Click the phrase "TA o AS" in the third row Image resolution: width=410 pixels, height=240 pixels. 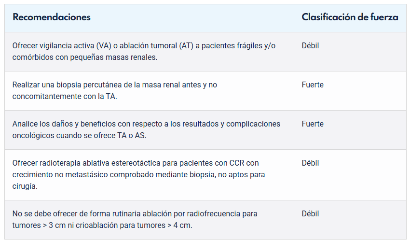(130, 135)
